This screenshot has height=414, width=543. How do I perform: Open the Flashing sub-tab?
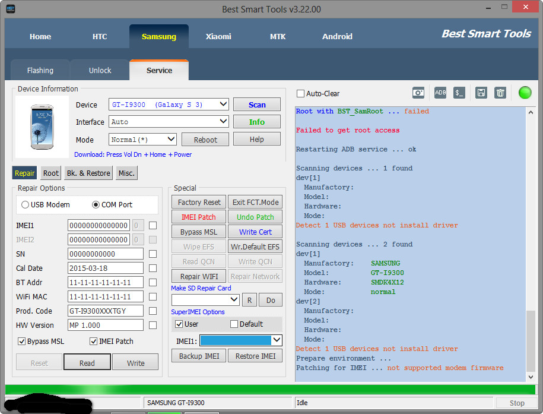[x=40, y=71]
